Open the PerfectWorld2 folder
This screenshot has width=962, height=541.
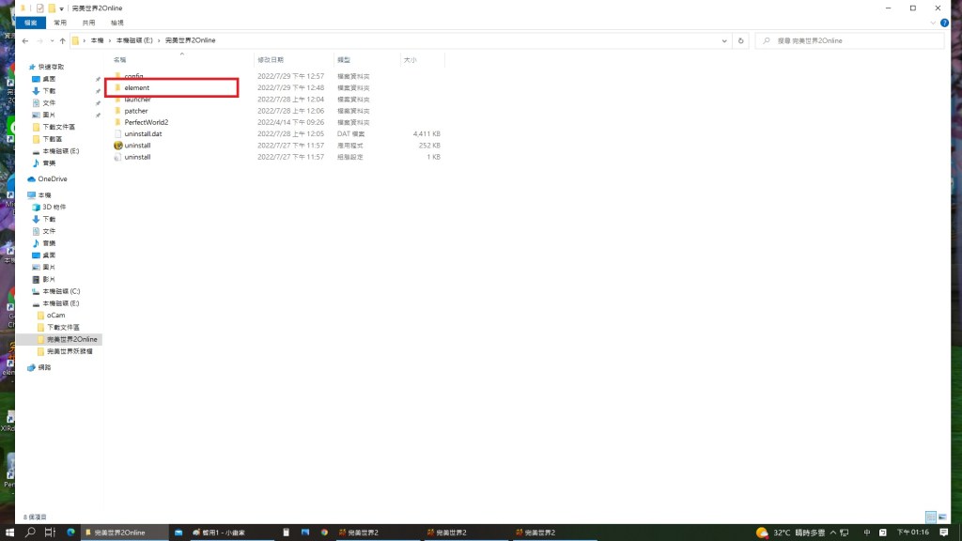[x=146, y=122]
